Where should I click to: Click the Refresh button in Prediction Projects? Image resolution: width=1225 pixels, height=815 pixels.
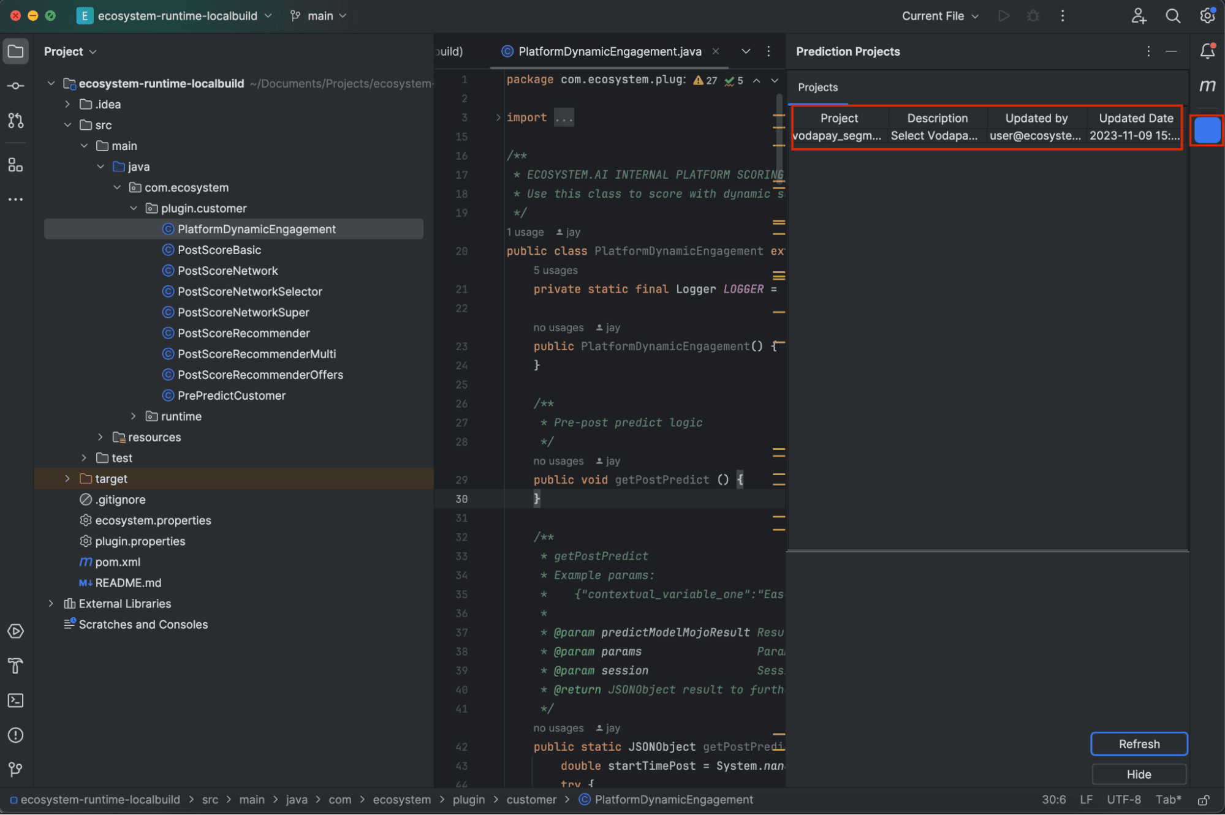(1139, 743)
